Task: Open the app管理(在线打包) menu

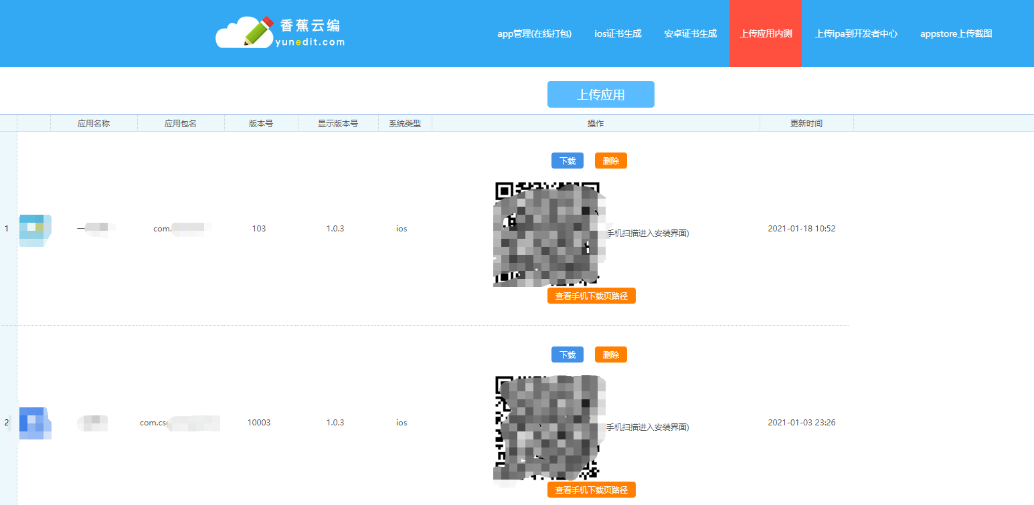Action: click(x=535, y=33)
